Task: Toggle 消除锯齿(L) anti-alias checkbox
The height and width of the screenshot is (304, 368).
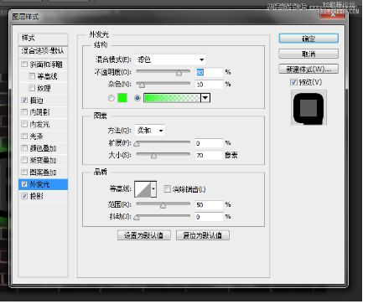Action: 167,189
